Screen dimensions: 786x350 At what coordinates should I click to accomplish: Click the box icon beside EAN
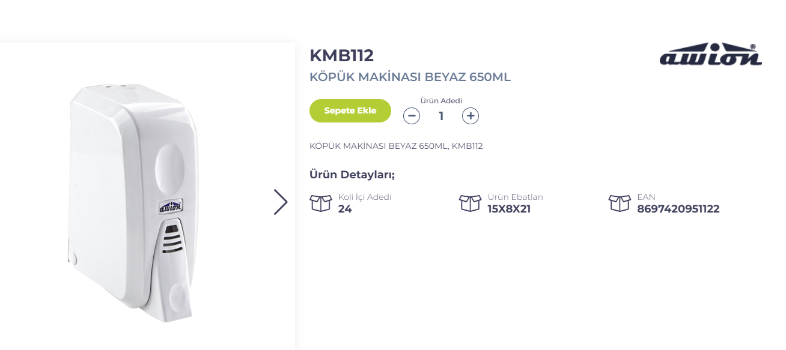click(x=620, y=203)
